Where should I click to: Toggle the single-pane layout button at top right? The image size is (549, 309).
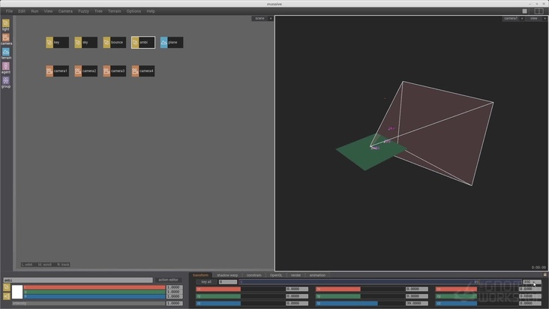[x=525, y=11]
